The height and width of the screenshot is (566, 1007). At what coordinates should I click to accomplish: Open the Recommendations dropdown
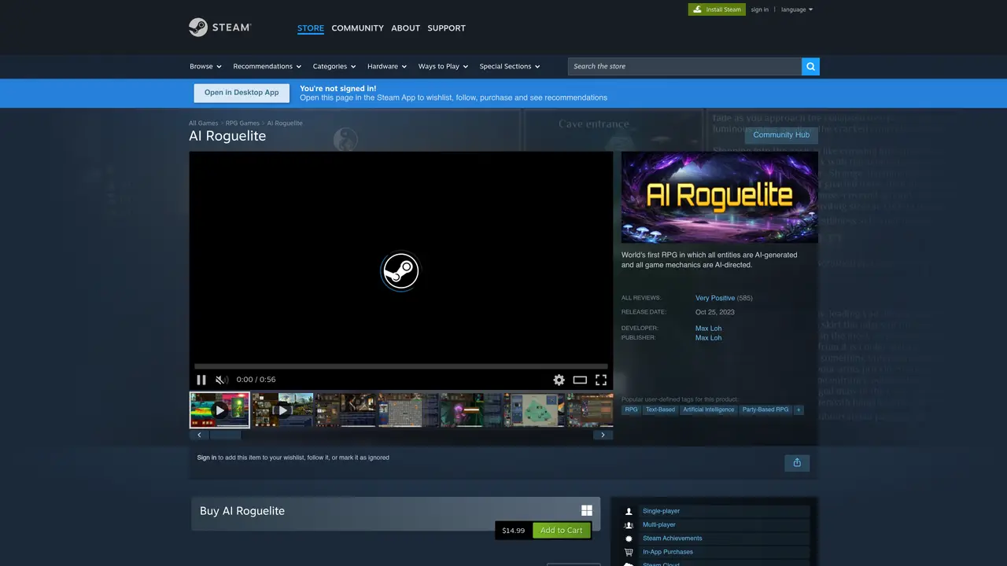(267, 66)
